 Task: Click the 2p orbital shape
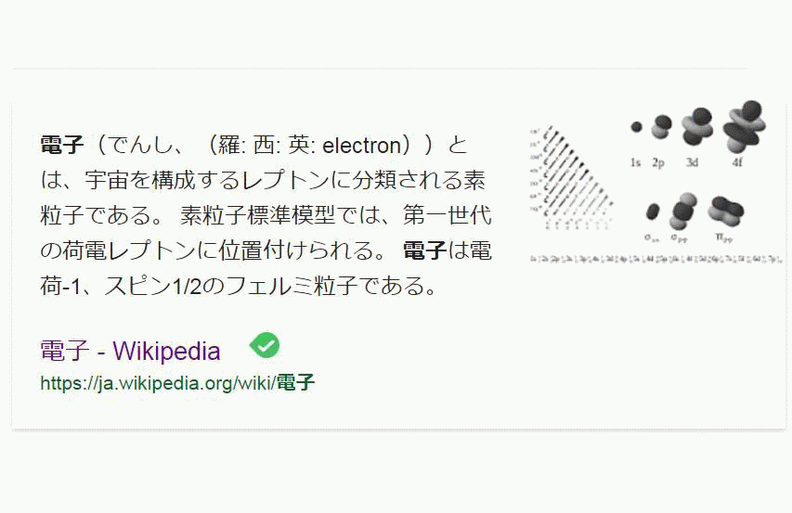click(x=660, y=127)
